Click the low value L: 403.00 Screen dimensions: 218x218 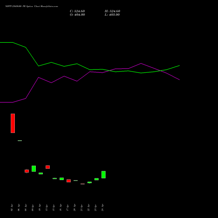112,15
